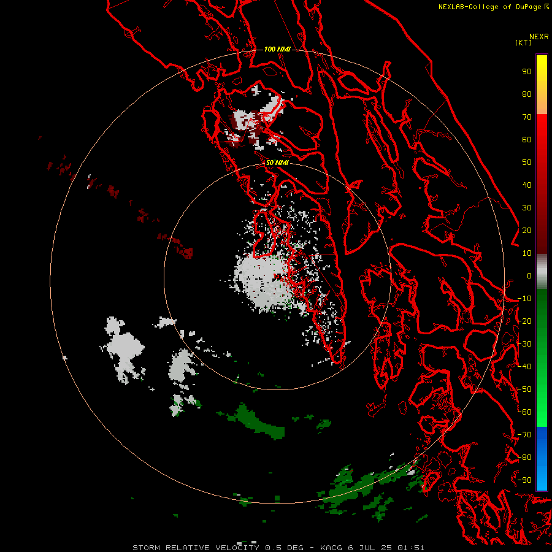Click the 70 value on the velocity scale
Viewport: 552px width, 552px height.
point(527,117)
